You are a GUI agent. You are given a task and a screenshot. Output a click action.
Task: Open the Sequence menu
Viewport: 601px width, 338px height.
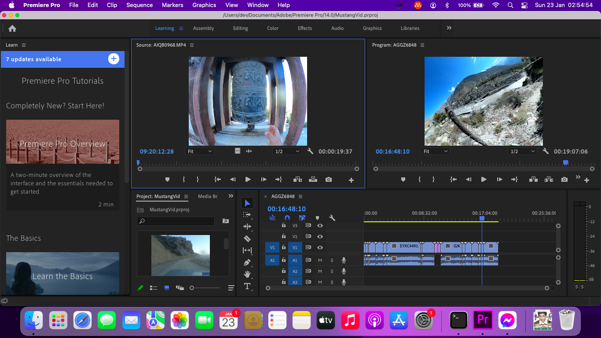[139, 5]
